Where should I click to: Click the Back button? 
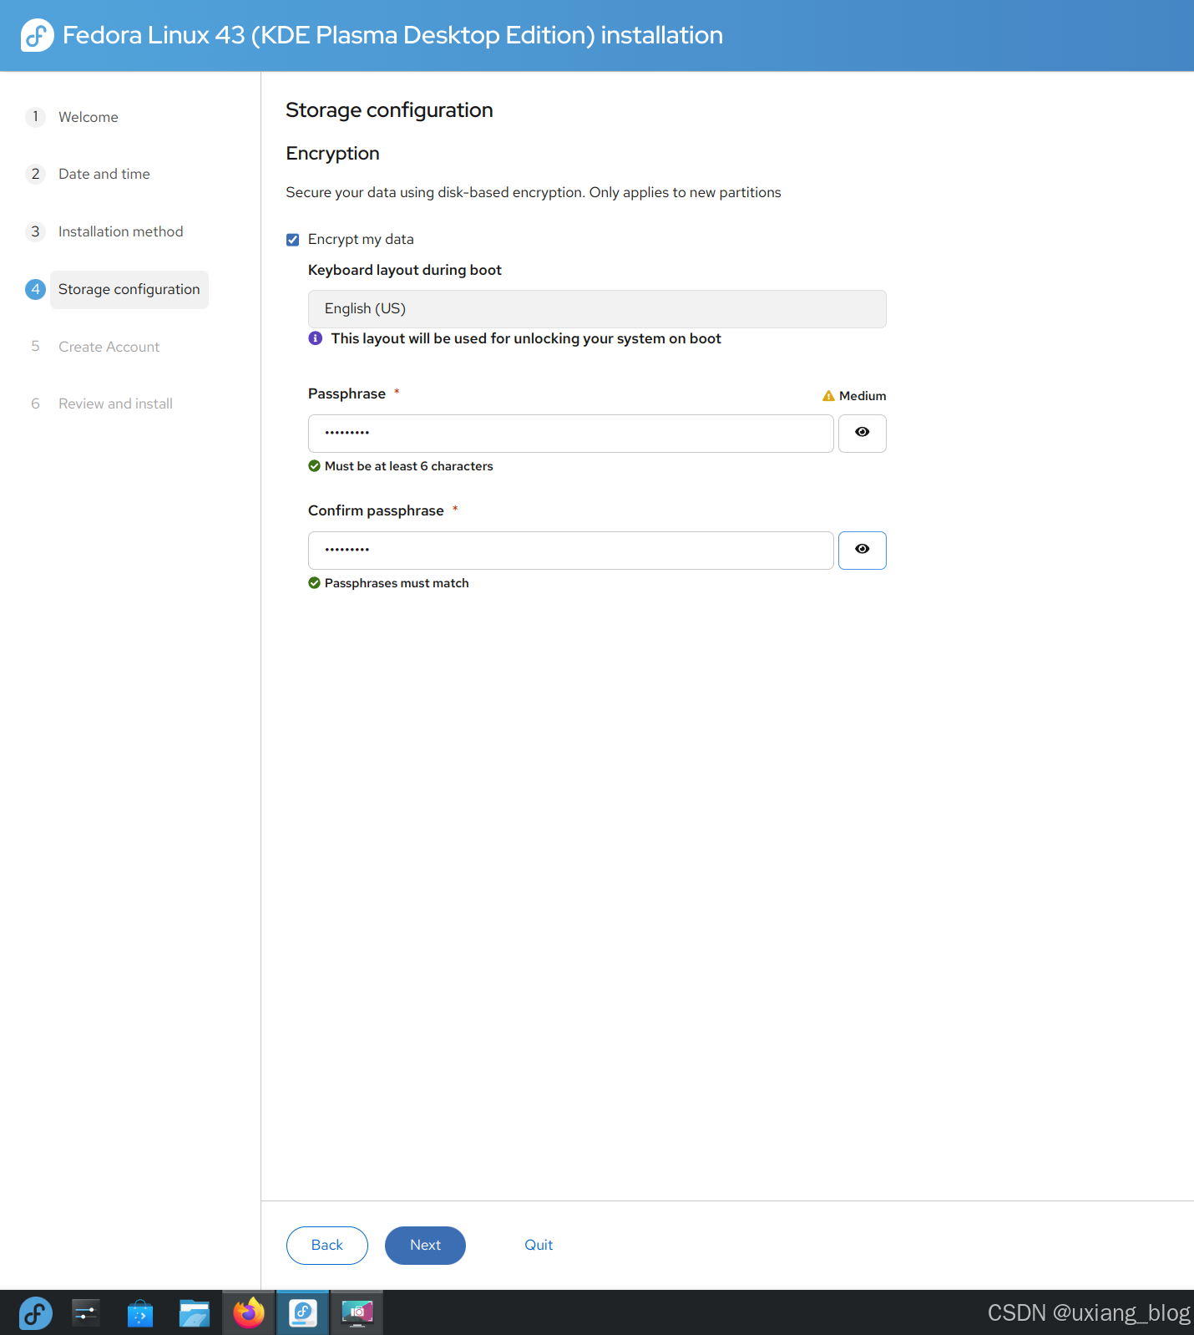327,1246
